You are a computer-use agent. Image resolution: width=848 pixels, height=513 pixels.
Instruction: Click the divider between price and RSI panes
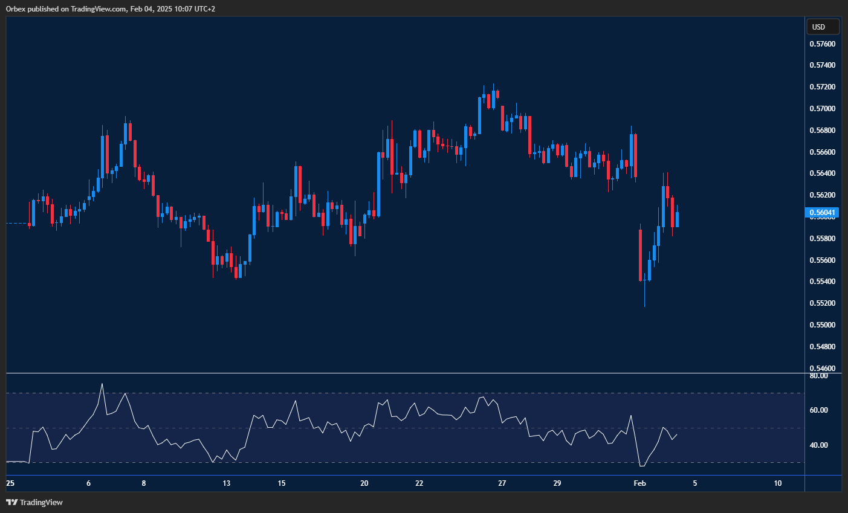point(405,373)
